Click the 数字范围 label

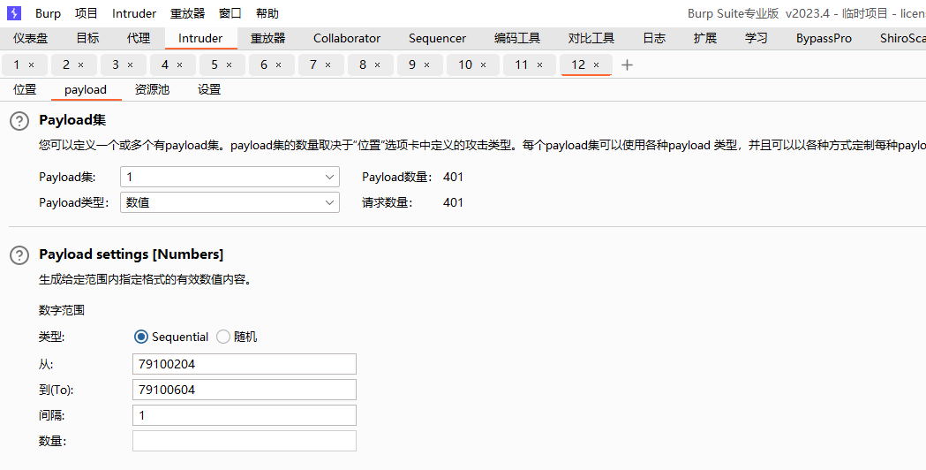tap(62, 310)
